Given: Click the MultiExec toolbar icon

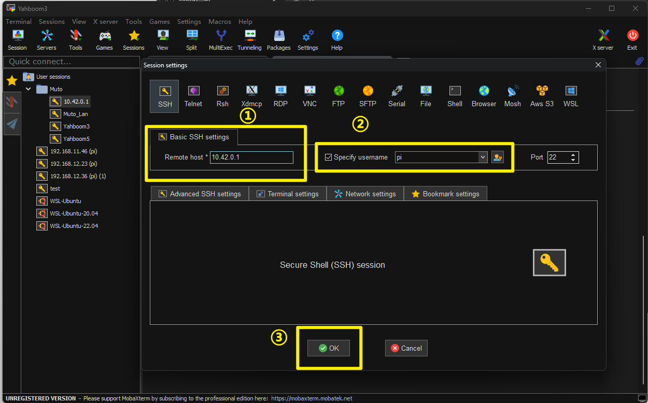Looking at the screenshot, I should point(221,40).
